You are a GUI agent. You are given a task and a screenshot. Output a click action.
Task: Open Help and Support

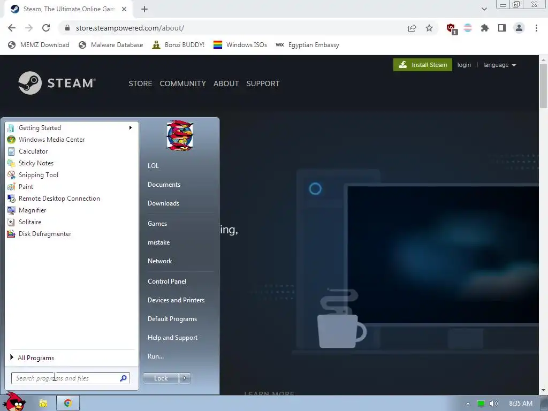tap(172, 338)
